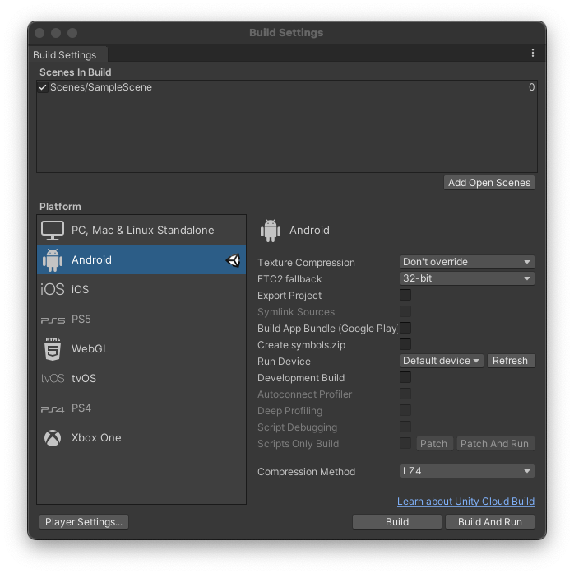
Task: Switch to the Build Settings tab
Action: [65, 55]
